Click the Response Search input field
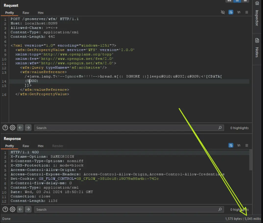Image resolution: width=263 pixels, height=223 pixels. pyautogui.click(x=129, y=210)
